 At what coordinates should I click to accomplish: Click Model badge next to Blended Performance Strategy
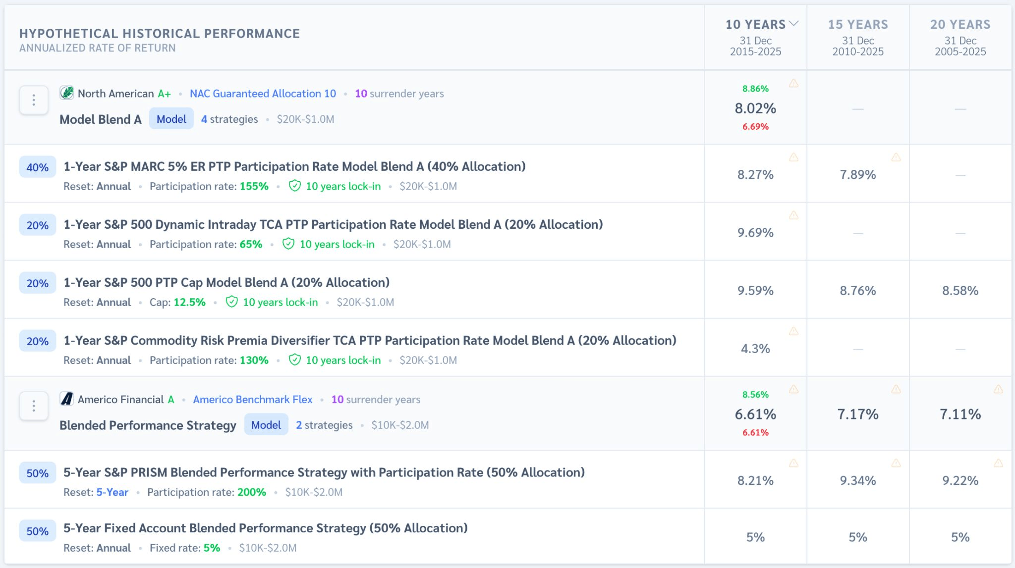click(266, 425)
